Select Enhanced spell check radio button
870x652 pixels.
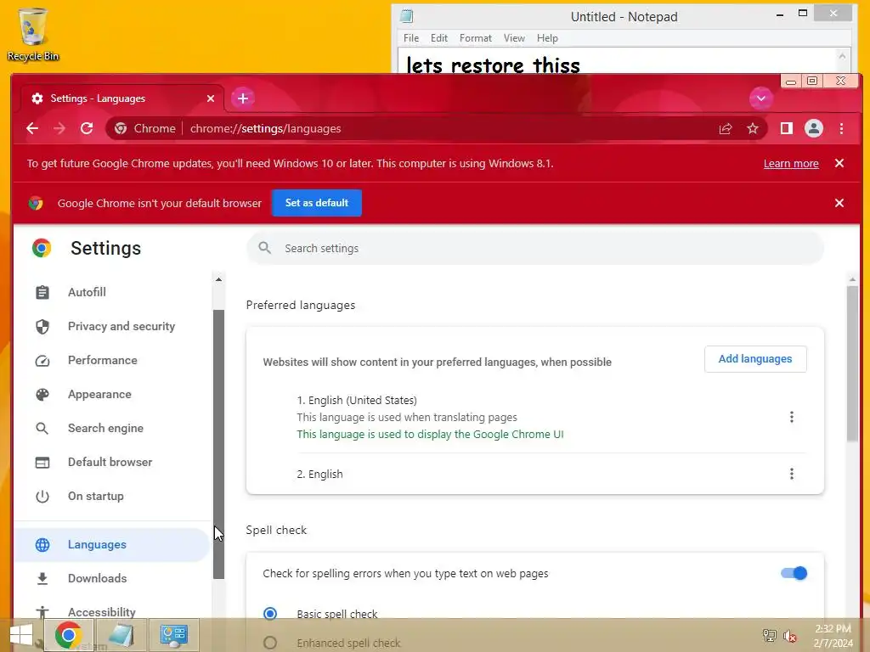pos(270,643)
